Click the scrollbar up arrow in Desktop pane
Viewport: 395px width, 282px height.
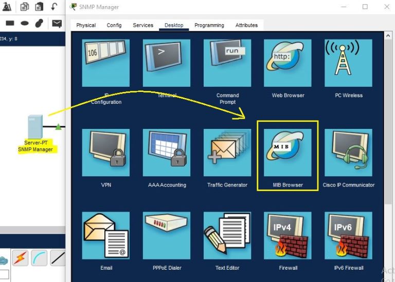point(388,36)
